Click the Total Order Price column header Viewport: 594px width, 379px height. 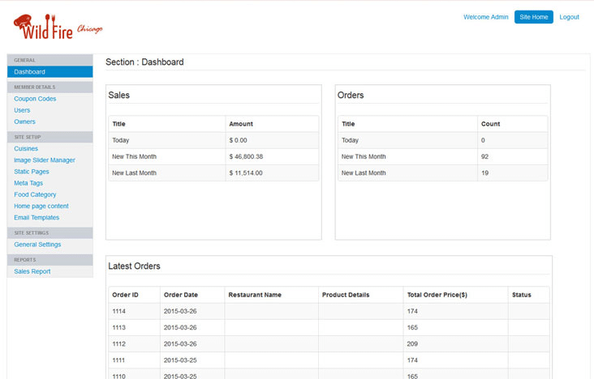[x=437, y=295]
